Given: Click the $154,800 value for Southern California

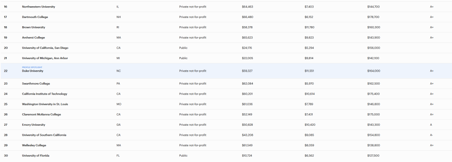Looking at the screenshot, I should click(x=374, y=135).
